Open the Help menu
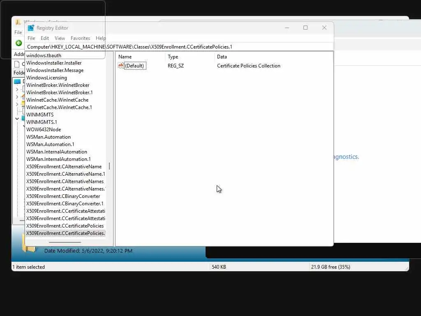 click(101, 38)
